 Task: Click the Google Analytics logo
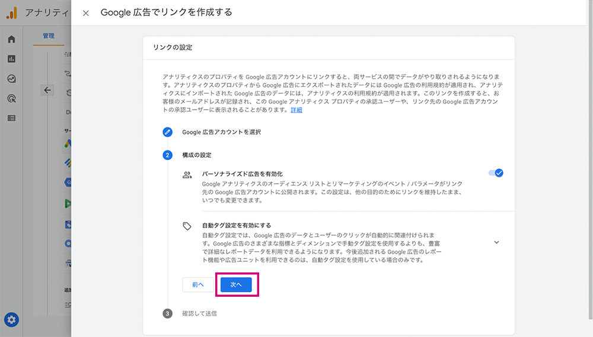[x=12, y=13]
